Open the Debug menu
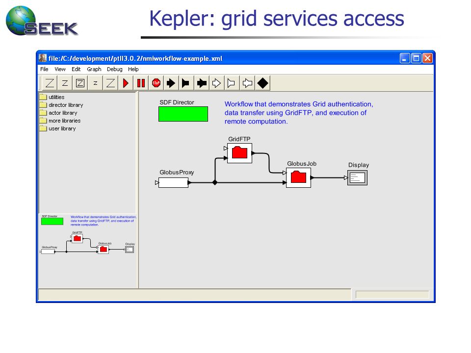The height and width of the screenshot is (353, 471). pos(115,69)
